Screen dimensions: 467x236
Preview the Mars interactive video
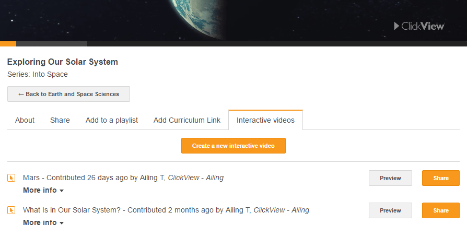pyautogui.click(x=390, y=178)
